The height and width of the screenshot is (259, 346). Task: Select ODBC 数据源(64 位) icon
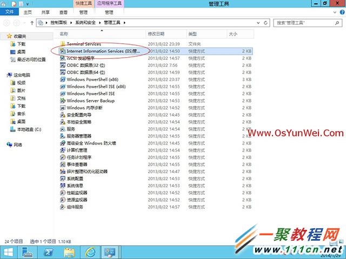click(63, 72)
